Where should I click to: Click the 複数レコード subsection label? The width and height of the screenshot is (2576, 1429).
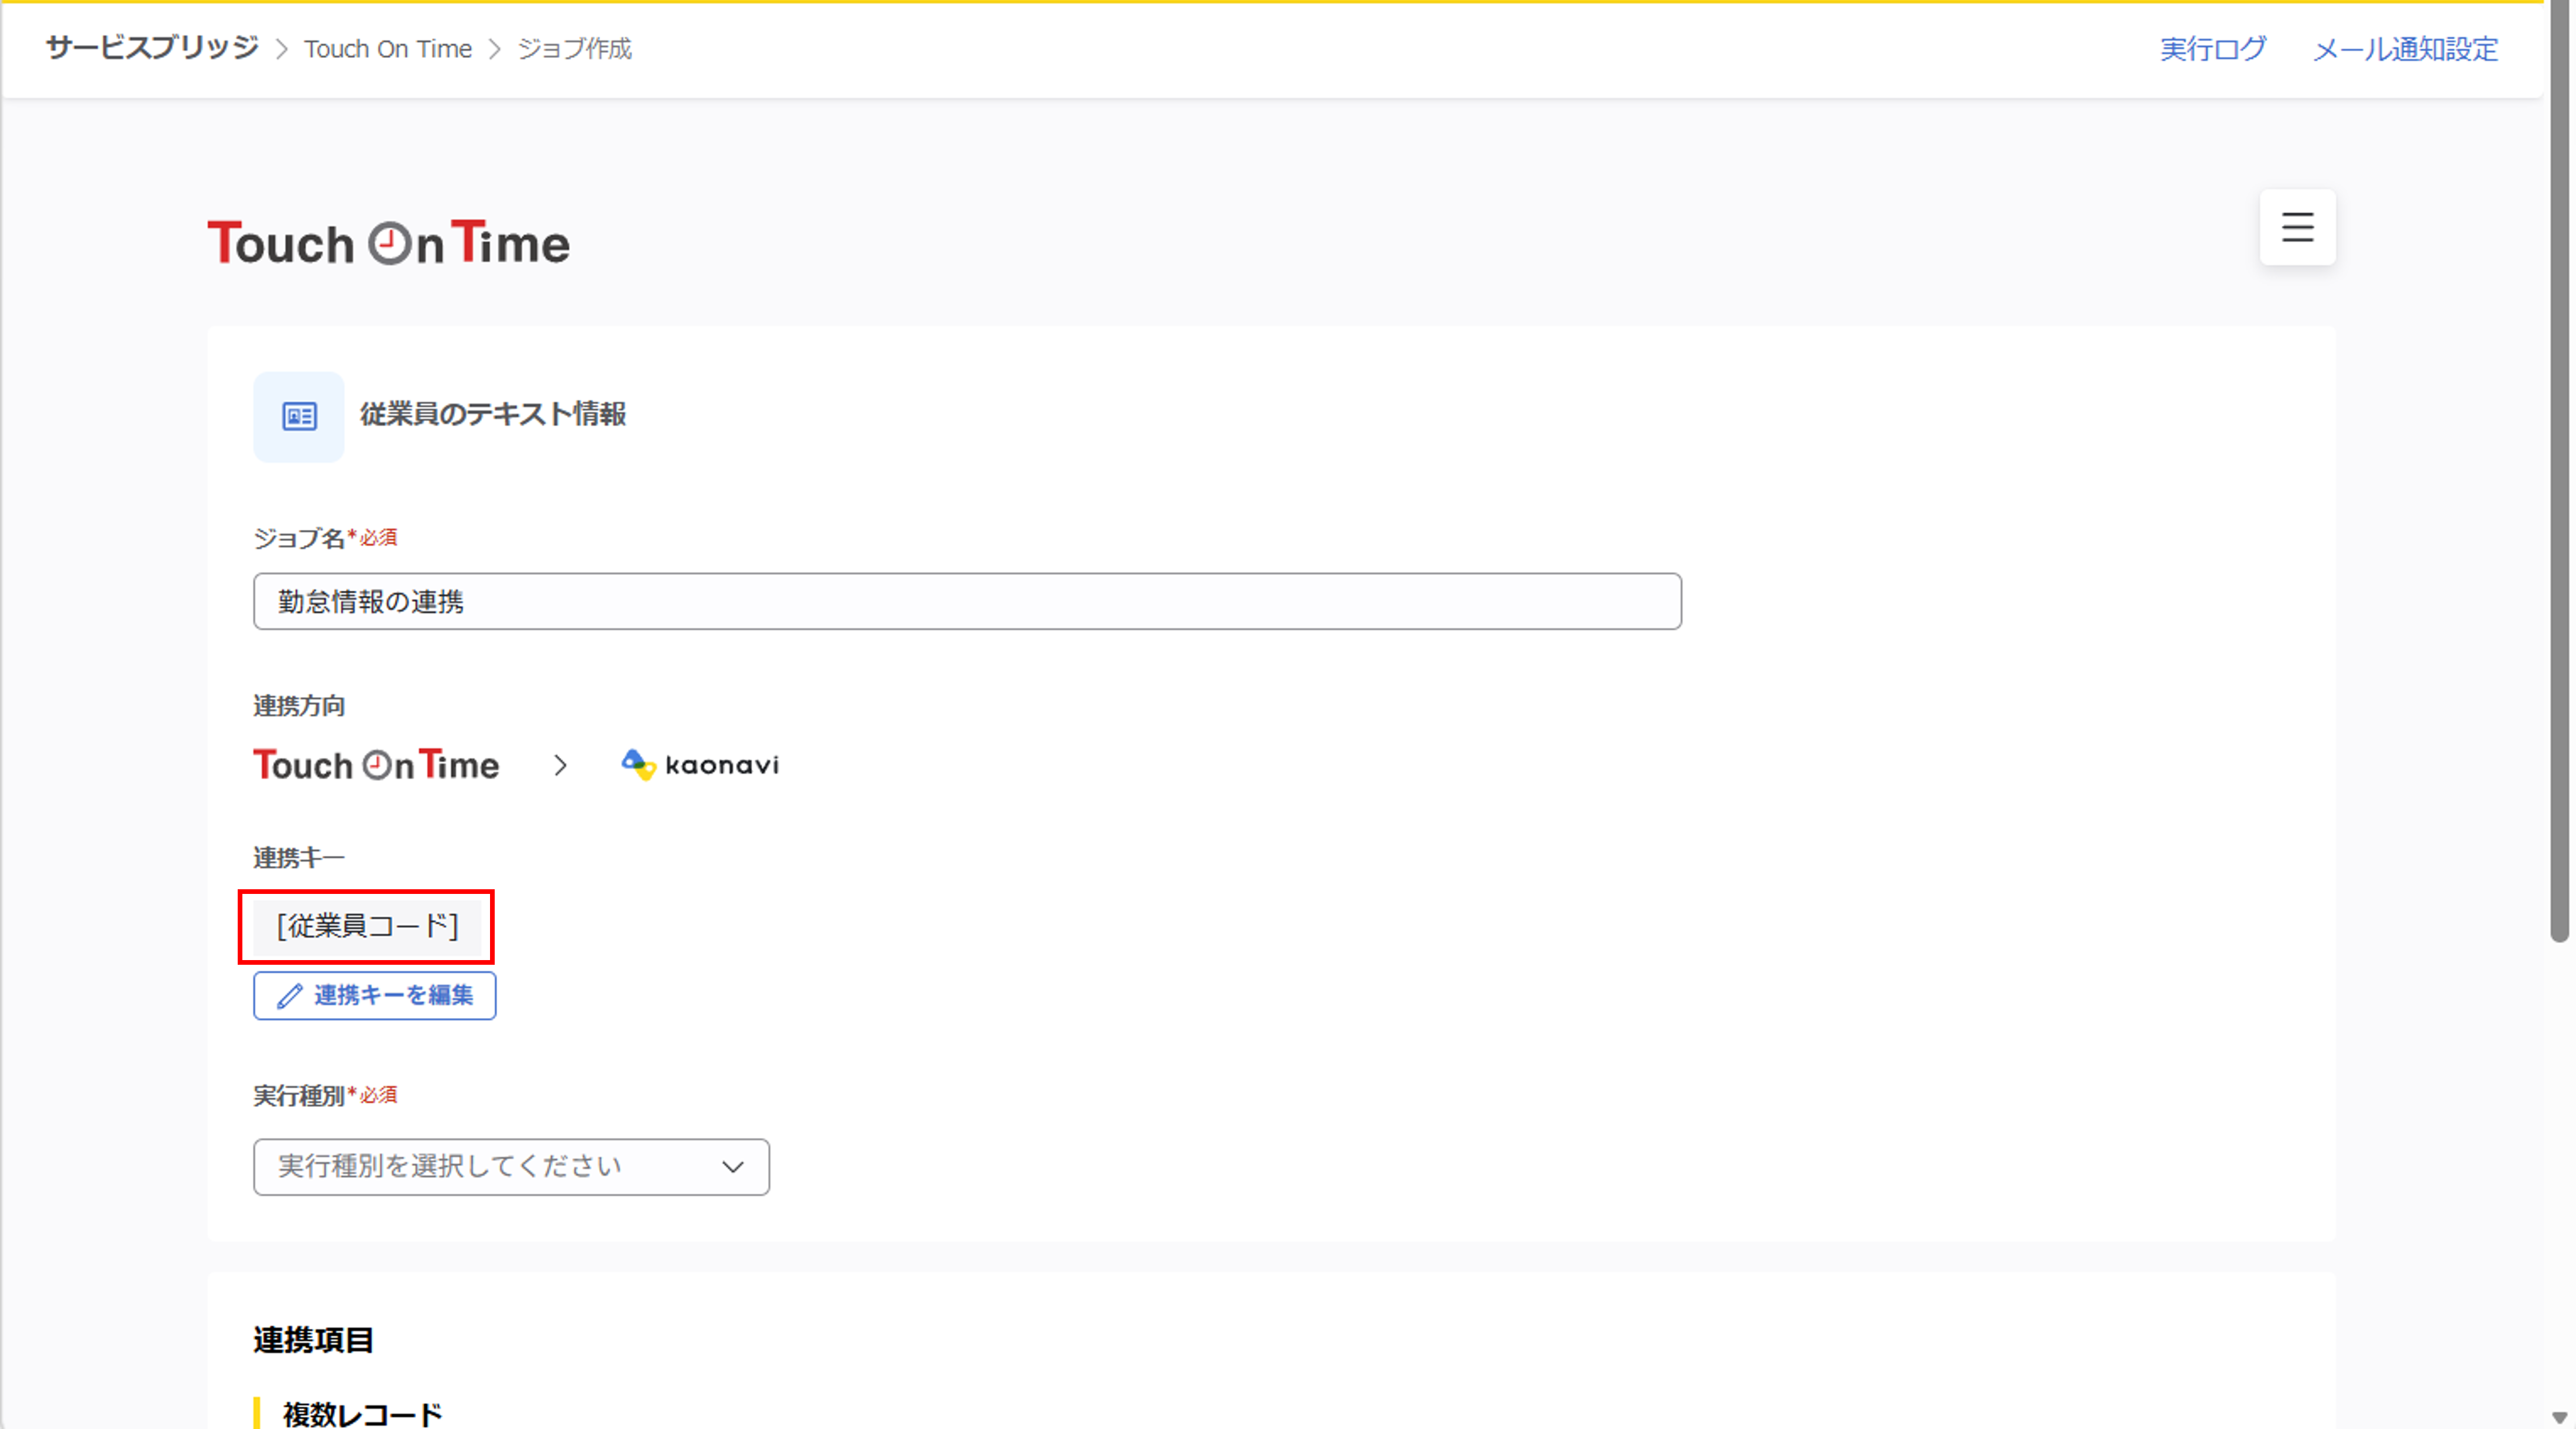click(362, 1414)
